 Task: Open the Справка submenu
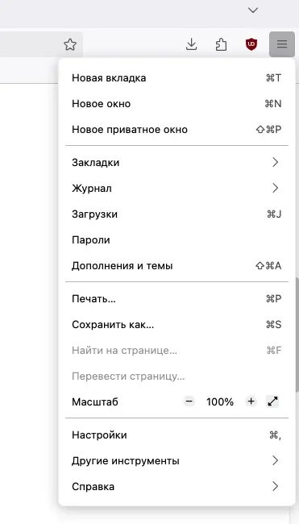tap(176, 487)
